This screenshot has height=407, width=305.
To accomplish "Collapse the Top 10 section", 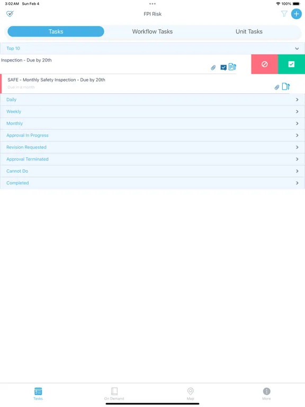I will click(x=152, y=49).
